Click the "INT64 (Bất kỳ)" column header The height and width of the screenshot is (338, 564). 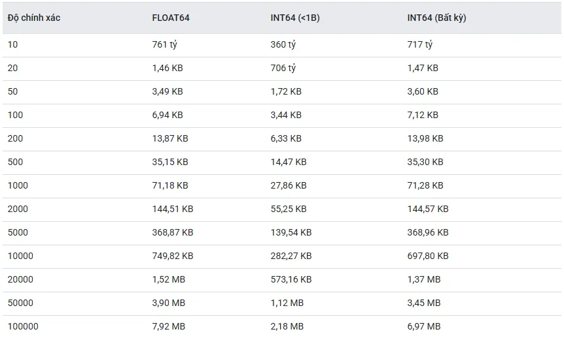(x=436, y=18)
